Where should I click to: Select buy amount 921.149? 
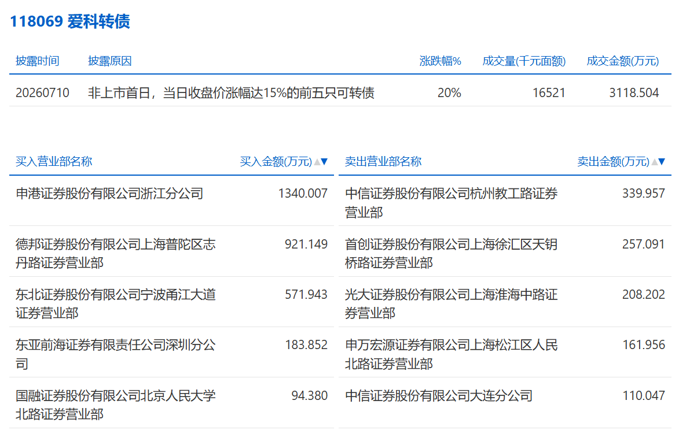tap(306, 244)
